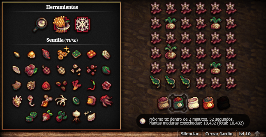Select the bakeberry seed with red berries

click(31, 70)
